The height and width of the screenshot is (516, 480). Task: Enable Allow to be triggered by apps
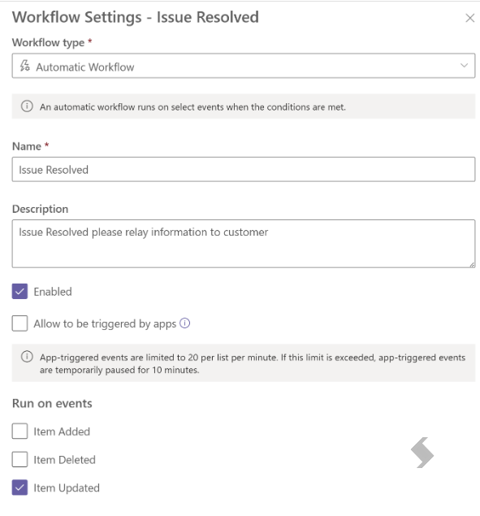pos(19,323)
